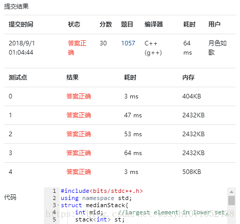The width and height of the screenshot is (240, 224).
Task: Select the score value 30
Action: 103,43
